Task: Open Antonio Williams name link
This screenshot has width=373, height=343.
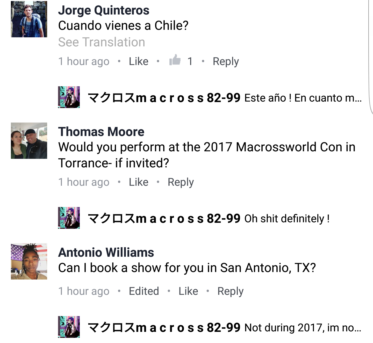Action: (x=106, y=252)
